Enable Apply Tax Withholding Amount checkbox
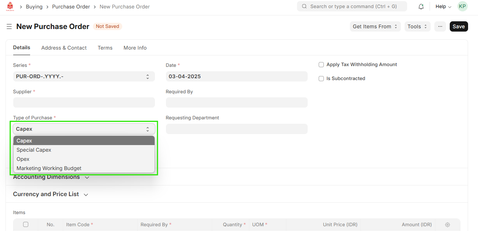Screen dimensions: 478x231 click(x=321, y=65)
